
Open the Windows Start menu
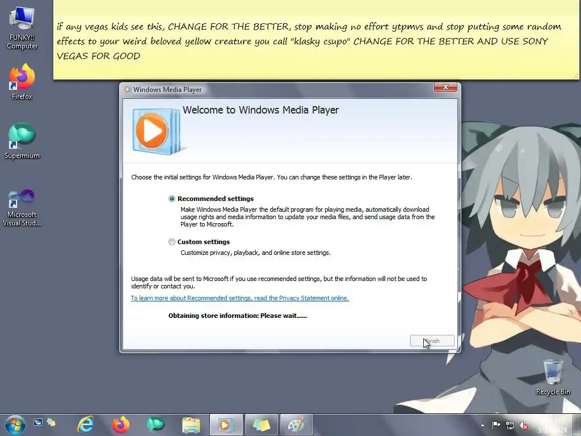[x=15, y=425]
